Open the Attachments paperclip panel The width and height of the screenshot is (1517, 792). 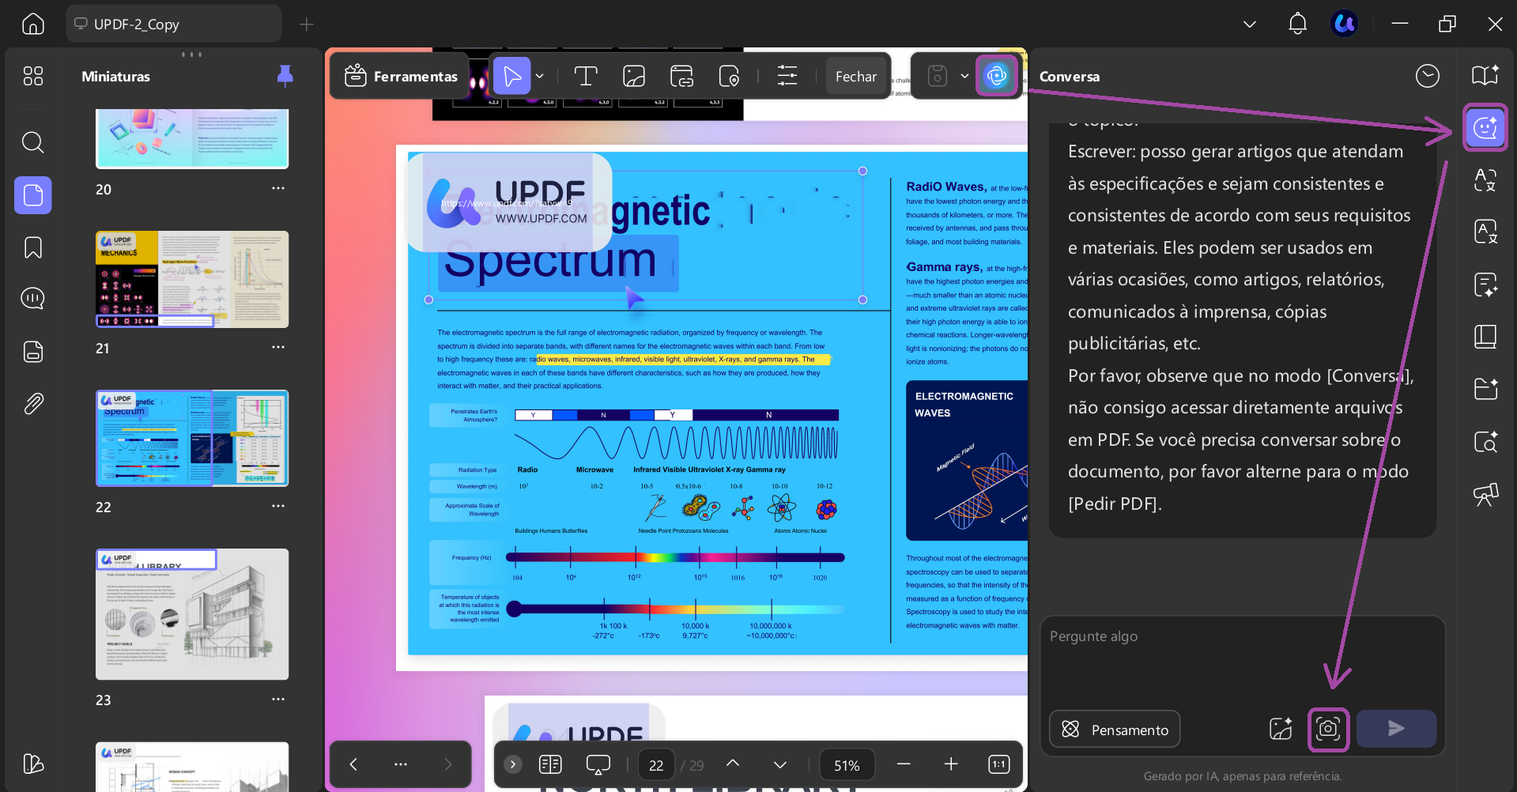pos(33,404)
